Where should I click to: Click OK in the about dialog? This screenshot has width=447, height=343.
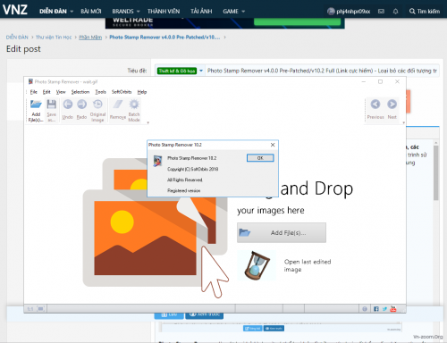(x=260, y=158)
